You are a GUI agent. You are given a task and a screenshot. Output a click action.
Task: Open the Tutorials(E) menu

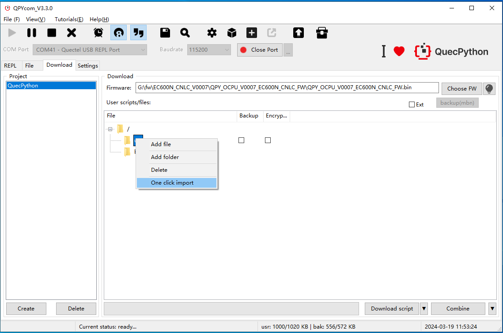coord(69,19)
